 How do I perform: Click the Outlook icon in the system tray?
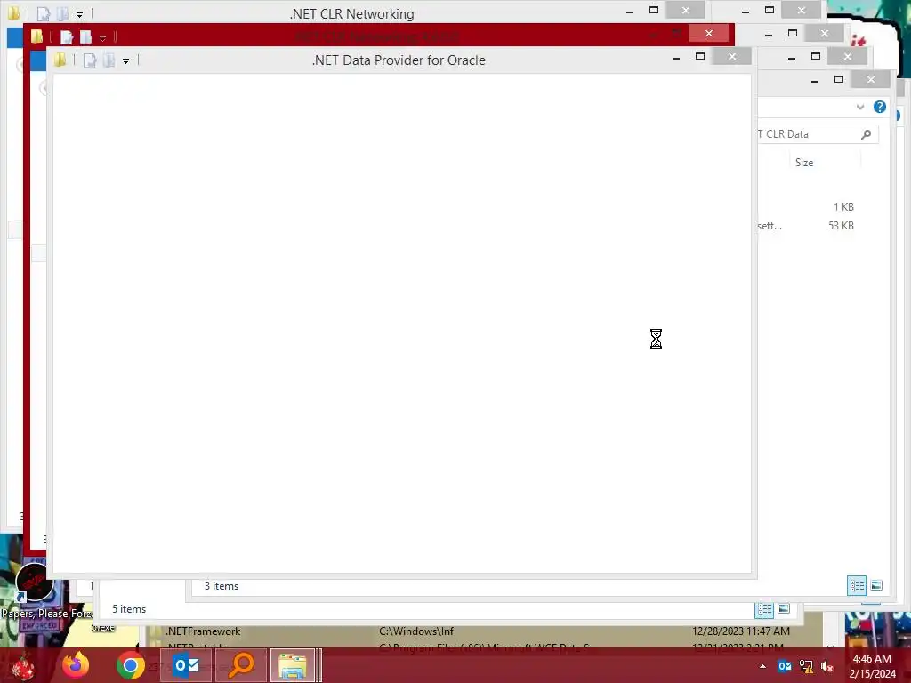(785, 666)
